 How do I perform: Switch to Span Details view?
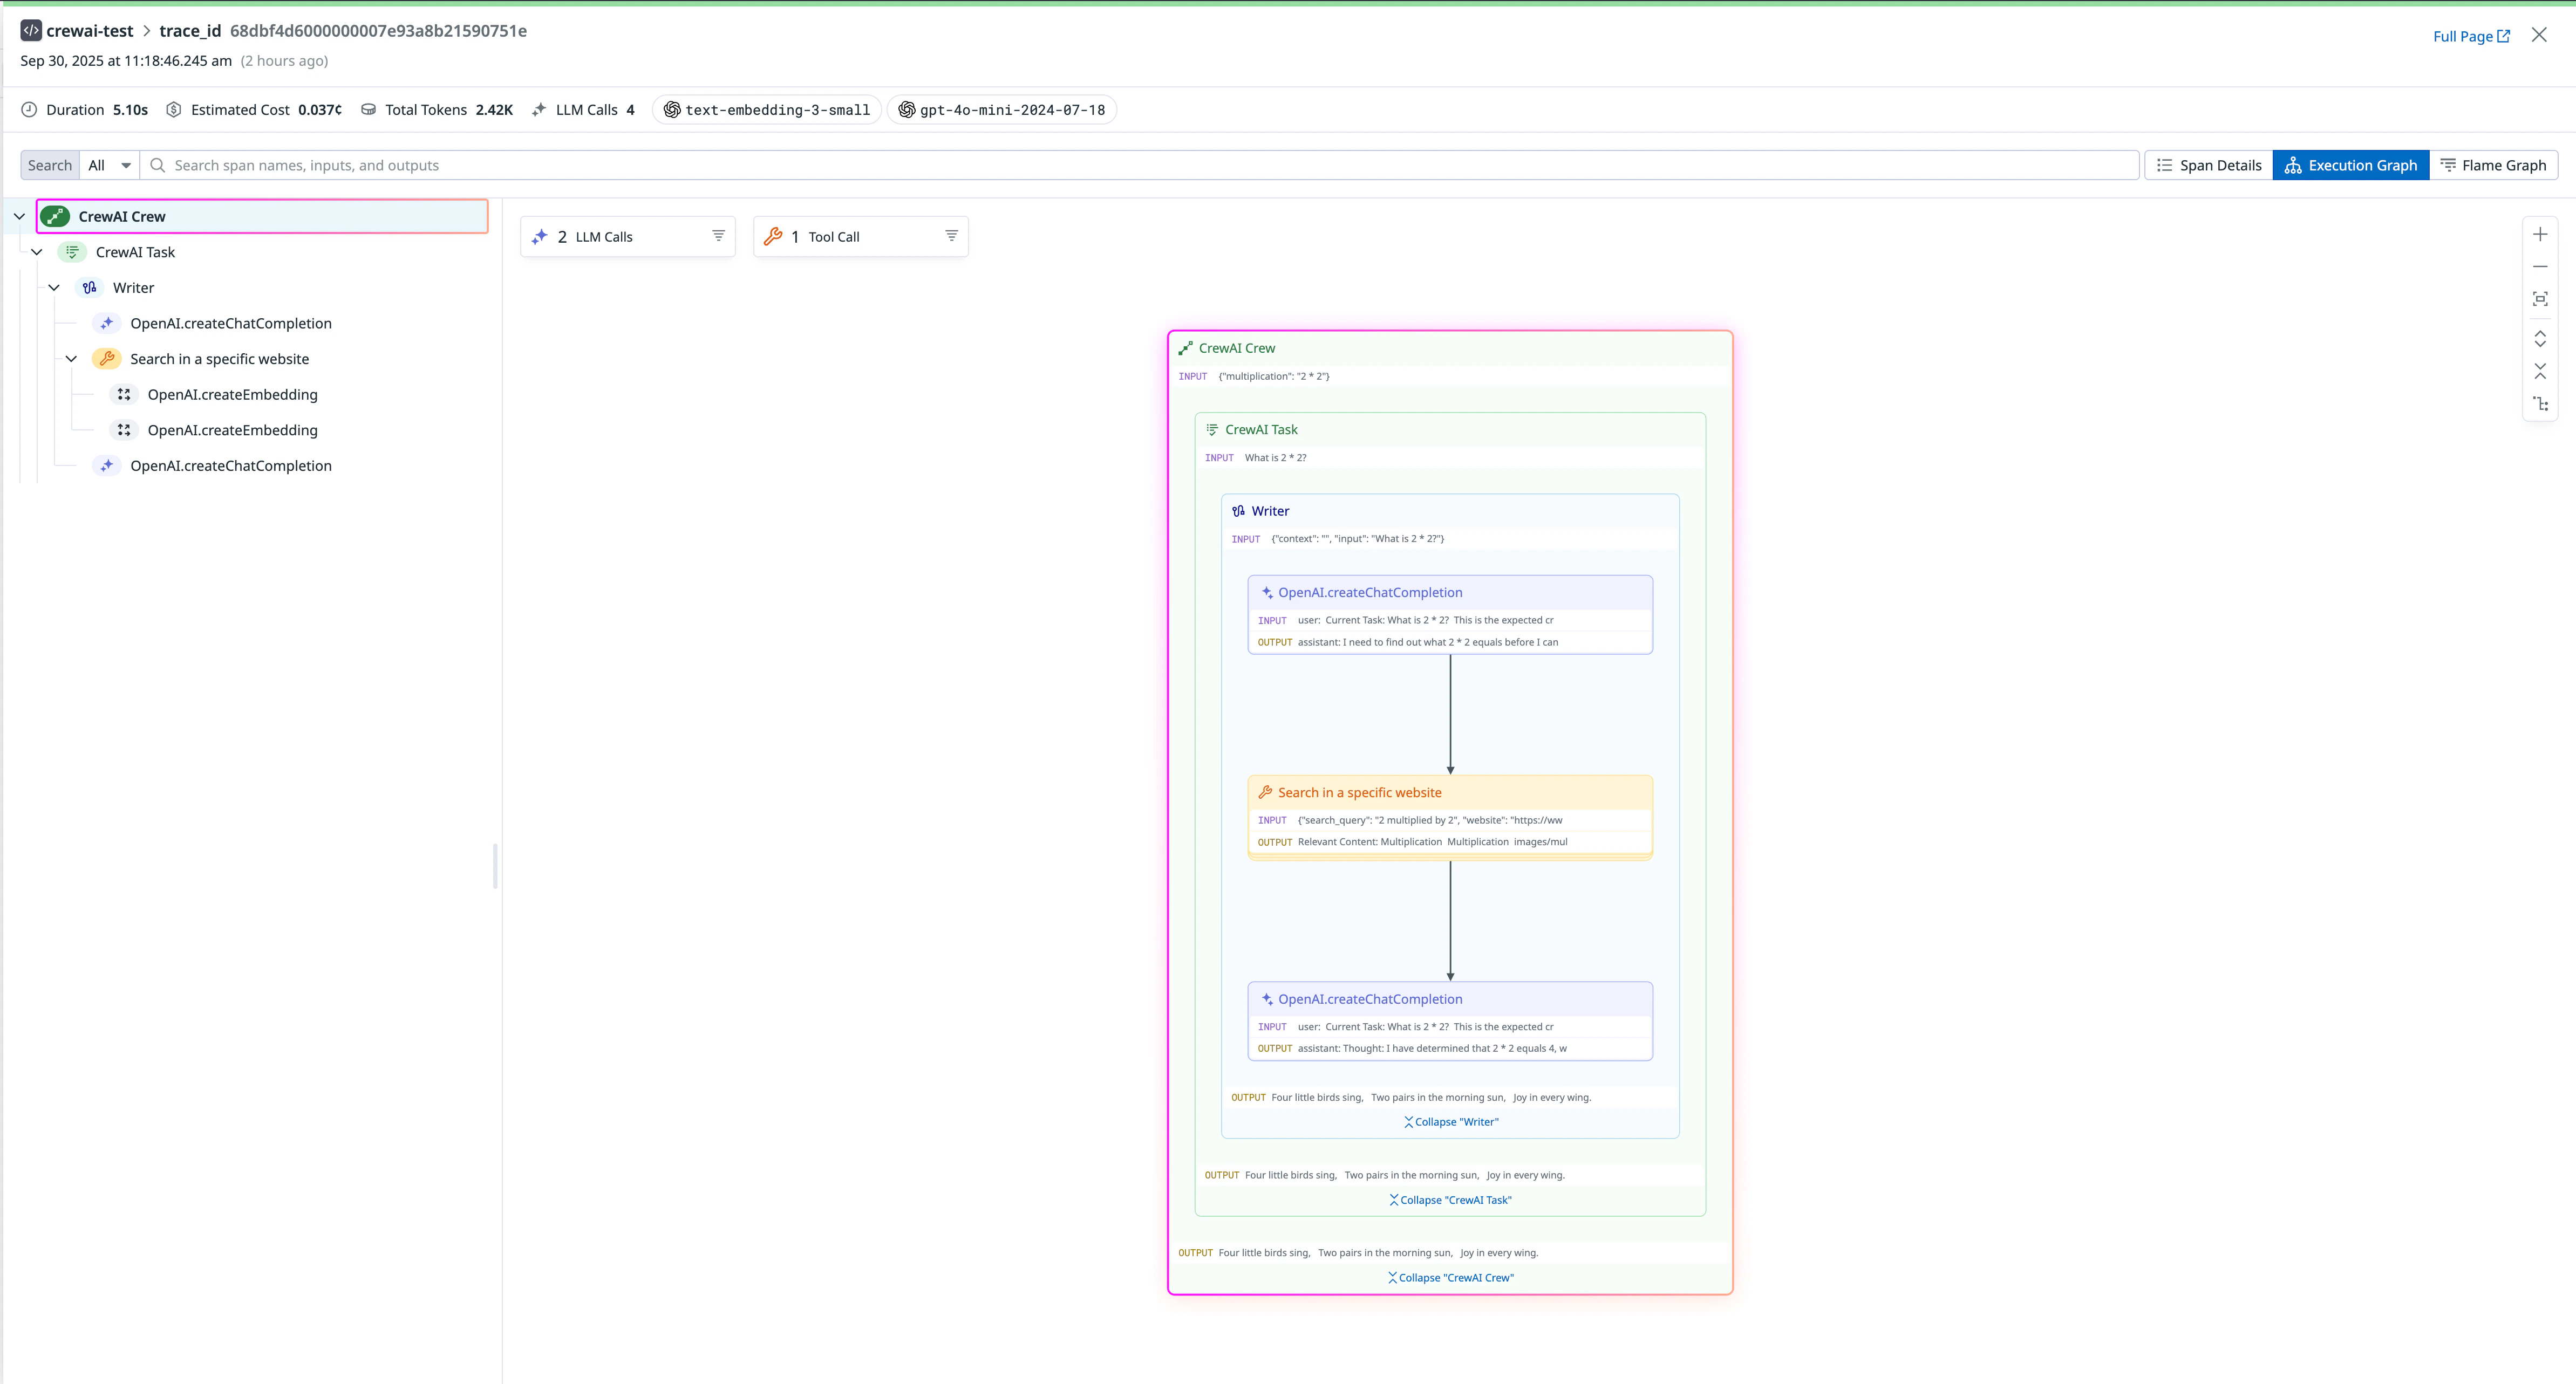pos(2208,165)
